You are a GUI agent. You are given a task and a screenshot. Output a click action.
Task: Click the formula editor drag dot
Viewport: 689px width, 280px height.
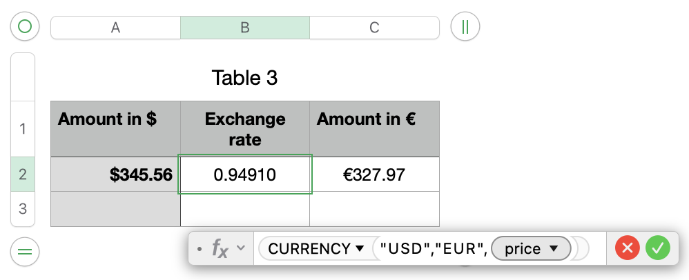coord(200,249)
